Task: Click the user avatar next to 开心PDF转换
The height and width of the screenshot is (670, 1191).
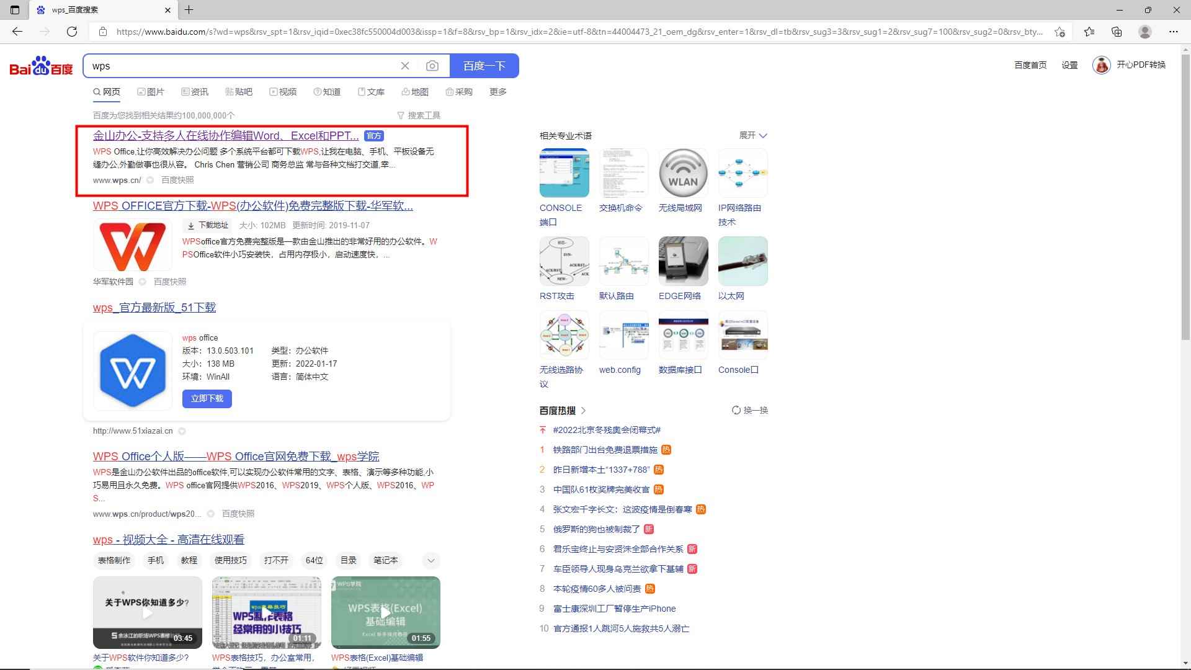Action: (x=1100, y=65)
